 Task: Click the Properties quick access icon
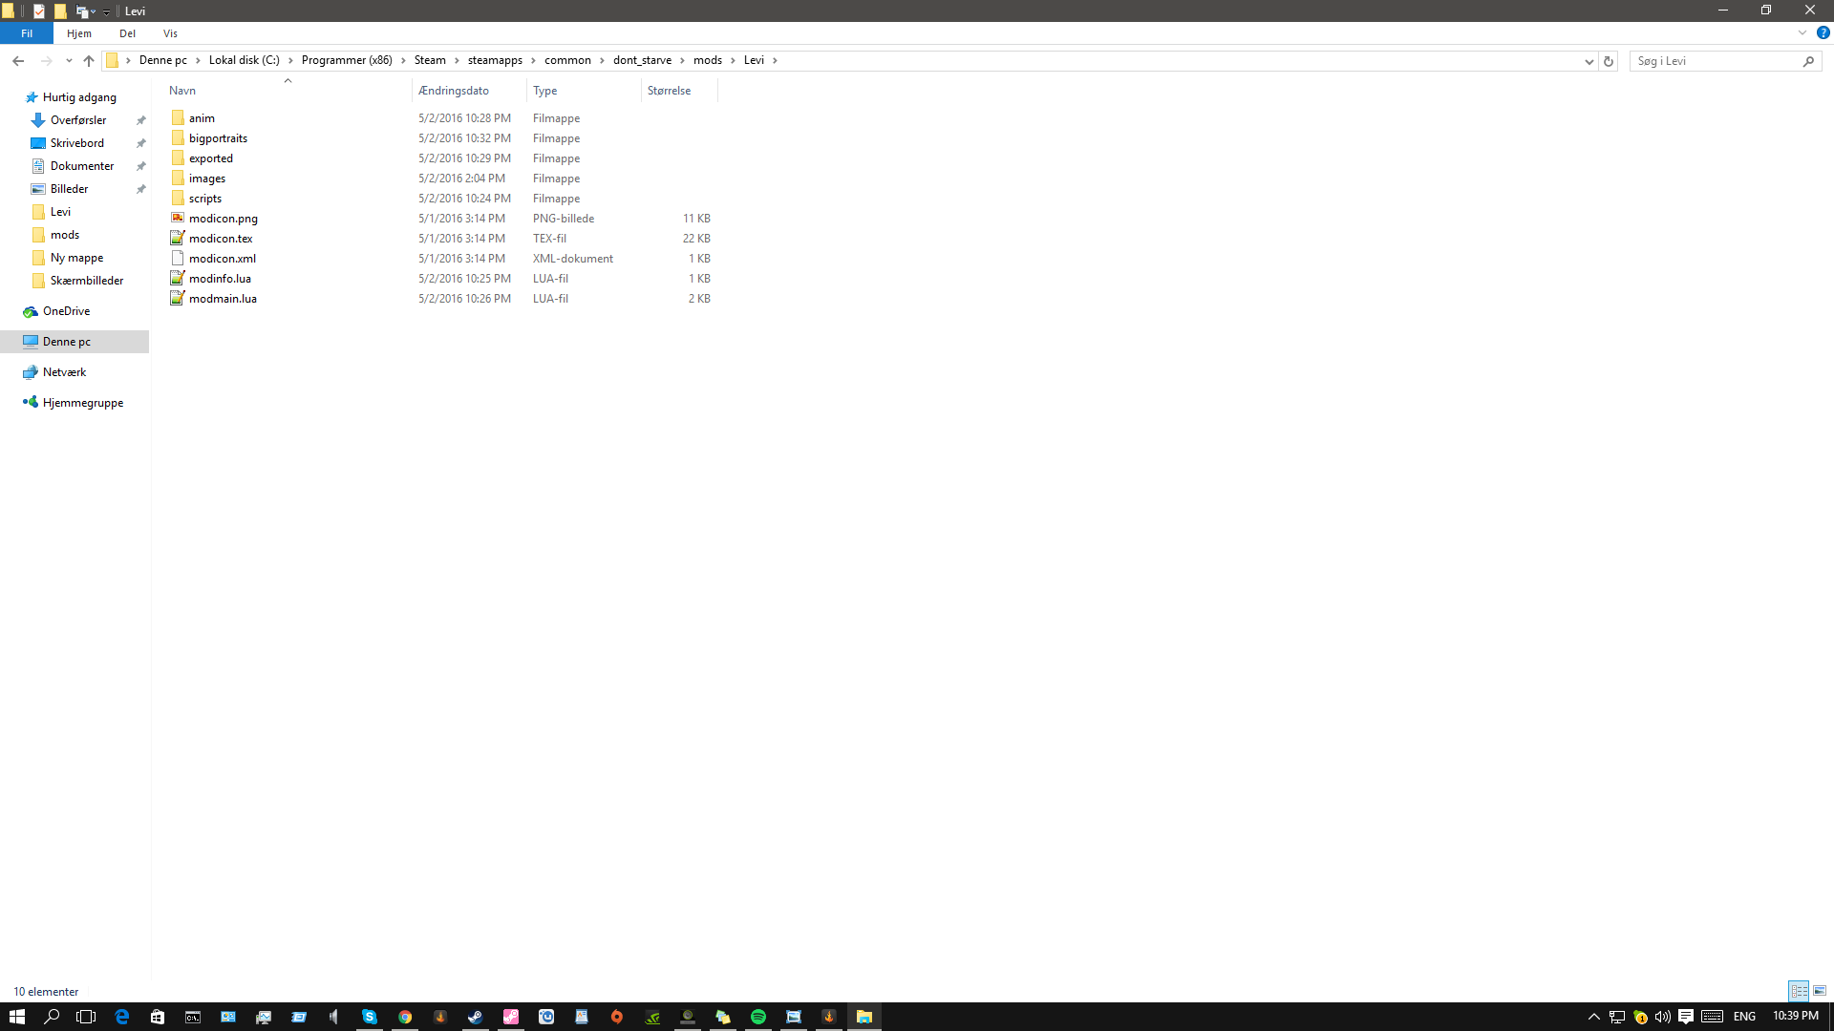pos(39,11)
